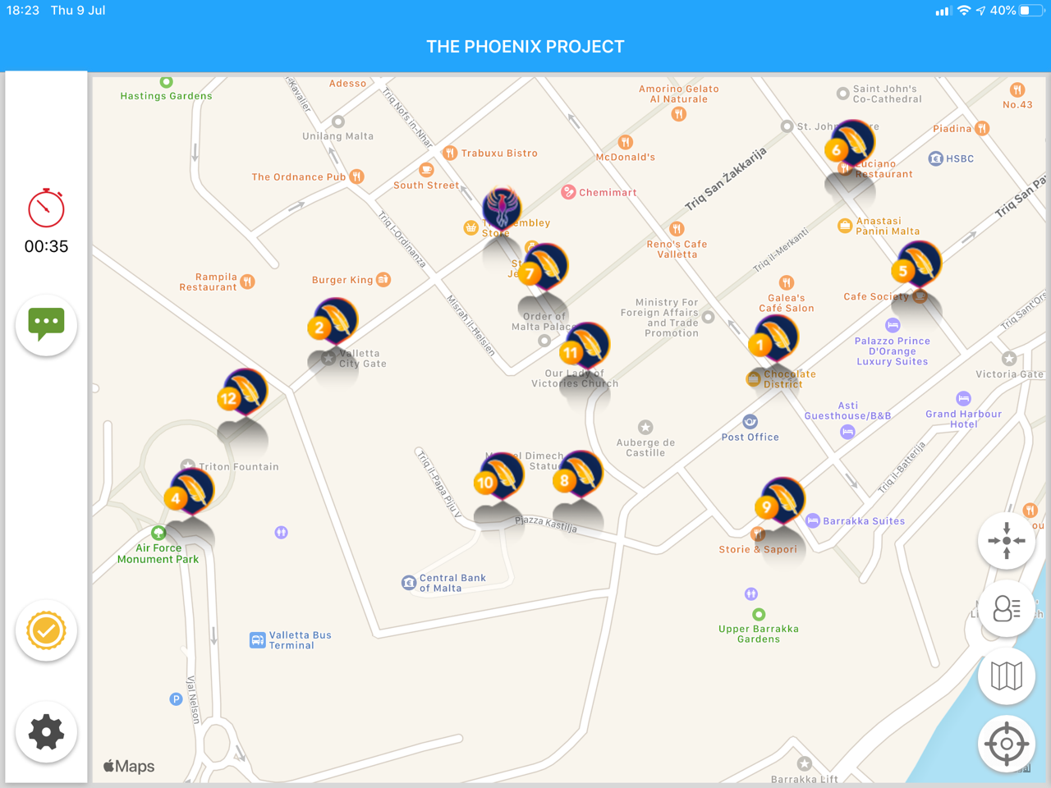
Task: Tap the battery 40% status indicator
Action: point(1017,11)
